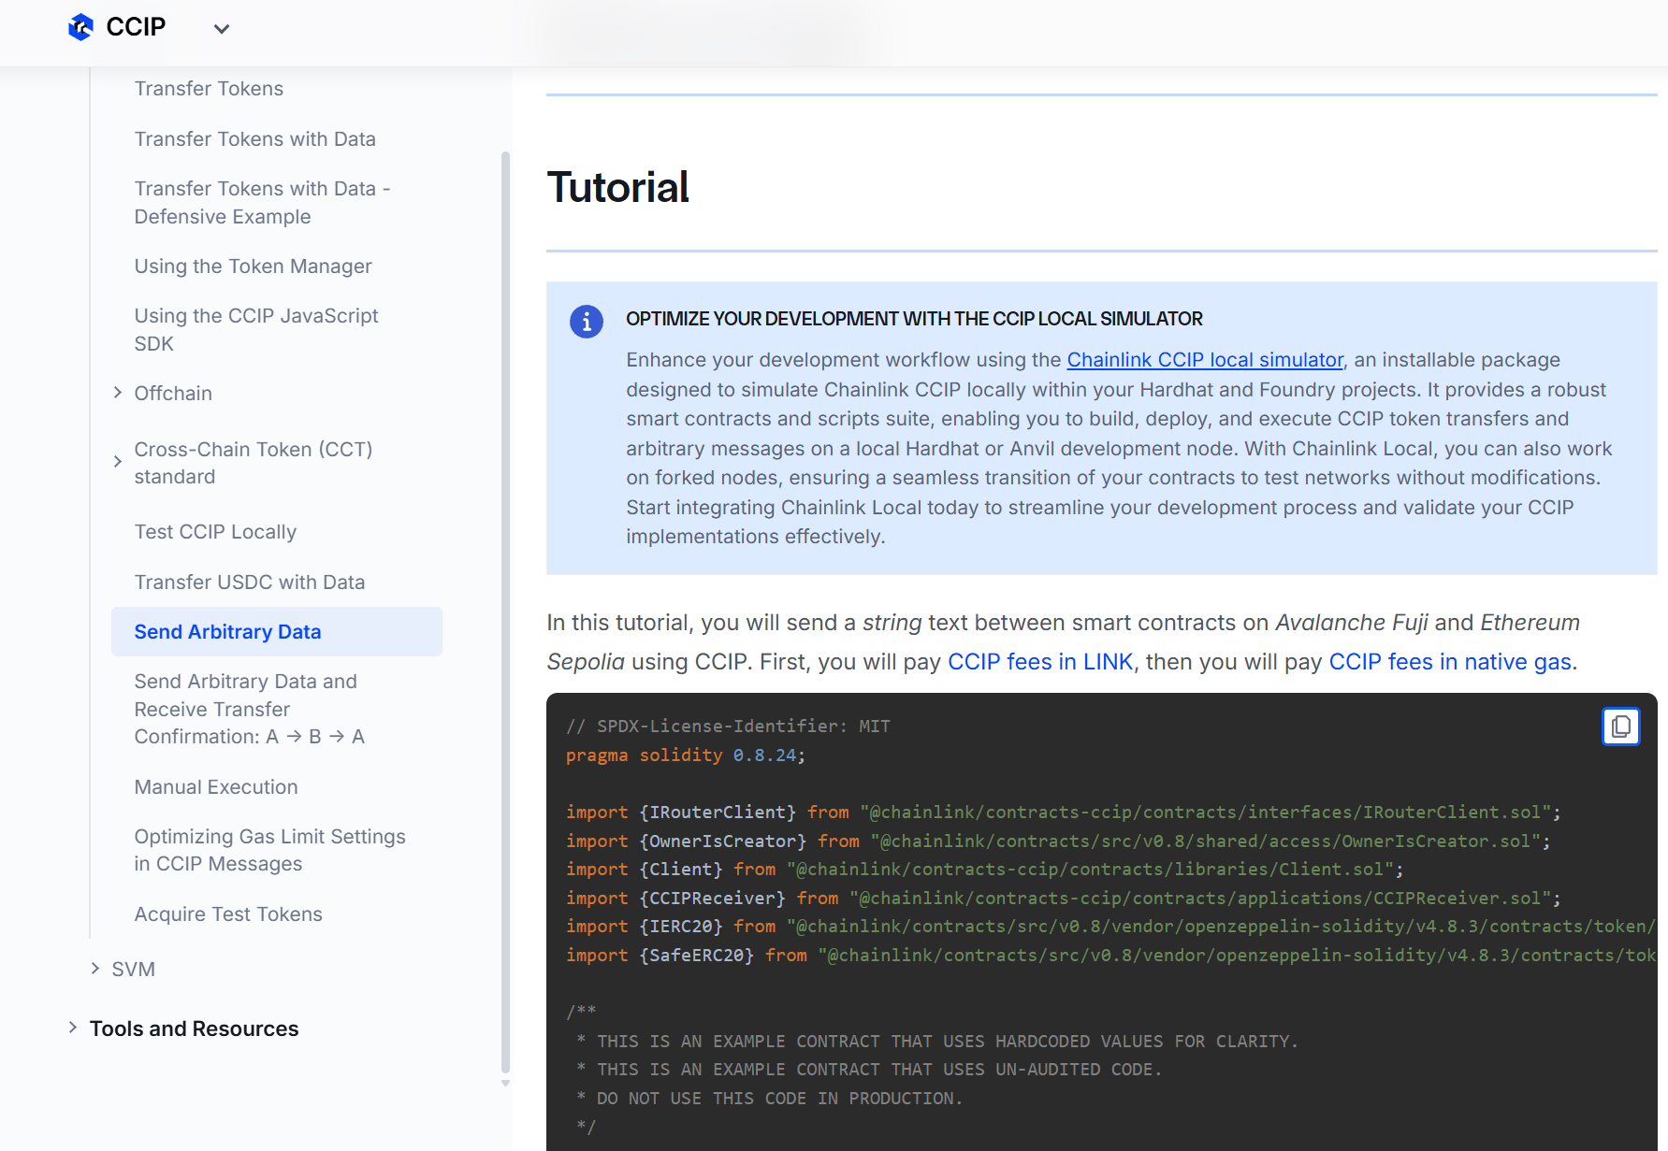
Task: Open Transfer Tokens with Data page
Action: 254,139
